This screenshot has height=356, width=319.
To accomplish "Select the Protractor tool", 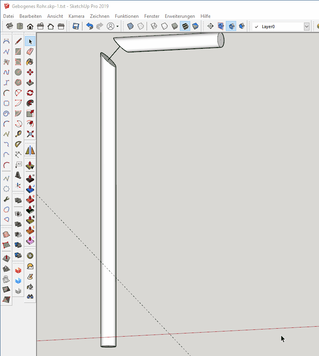I will point(18,144).
